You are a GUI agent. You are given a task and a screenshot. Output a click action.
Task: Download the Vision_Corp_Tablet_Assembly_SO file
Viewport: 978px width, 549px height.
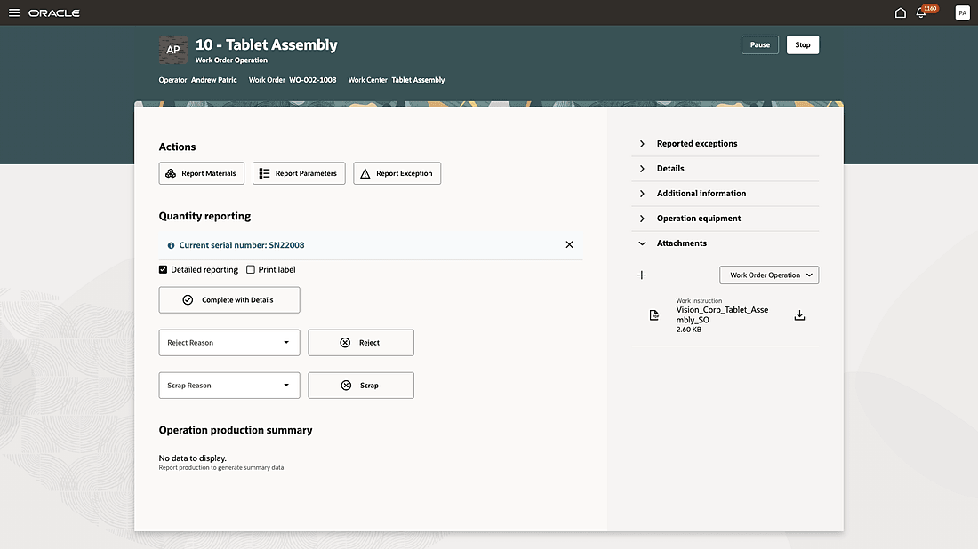point(799,315)
